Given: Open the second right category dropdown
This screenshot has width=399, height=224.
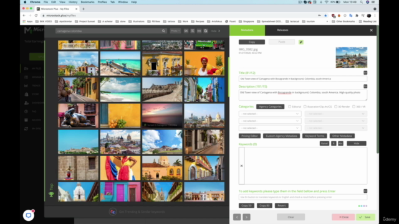Looking at the screenshot, I should coord(336,121).
